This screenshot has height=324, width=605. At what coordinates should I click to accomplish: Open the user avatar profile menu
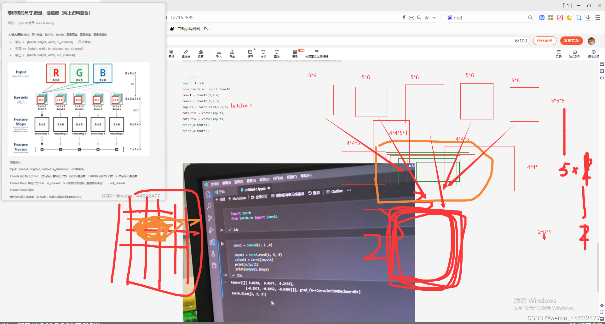pyautogui.click(x=591, y=41)
